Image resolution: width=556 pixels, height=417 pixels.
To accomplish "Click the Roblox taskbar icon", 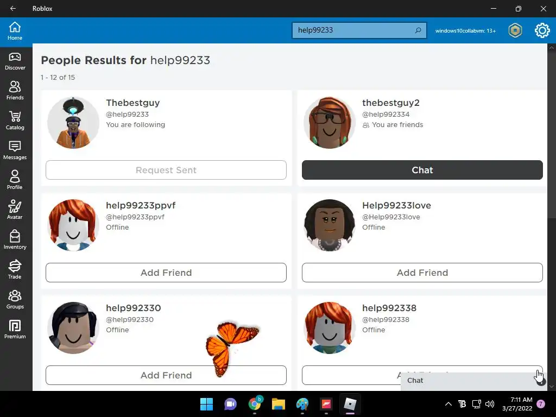I will 350,404.
